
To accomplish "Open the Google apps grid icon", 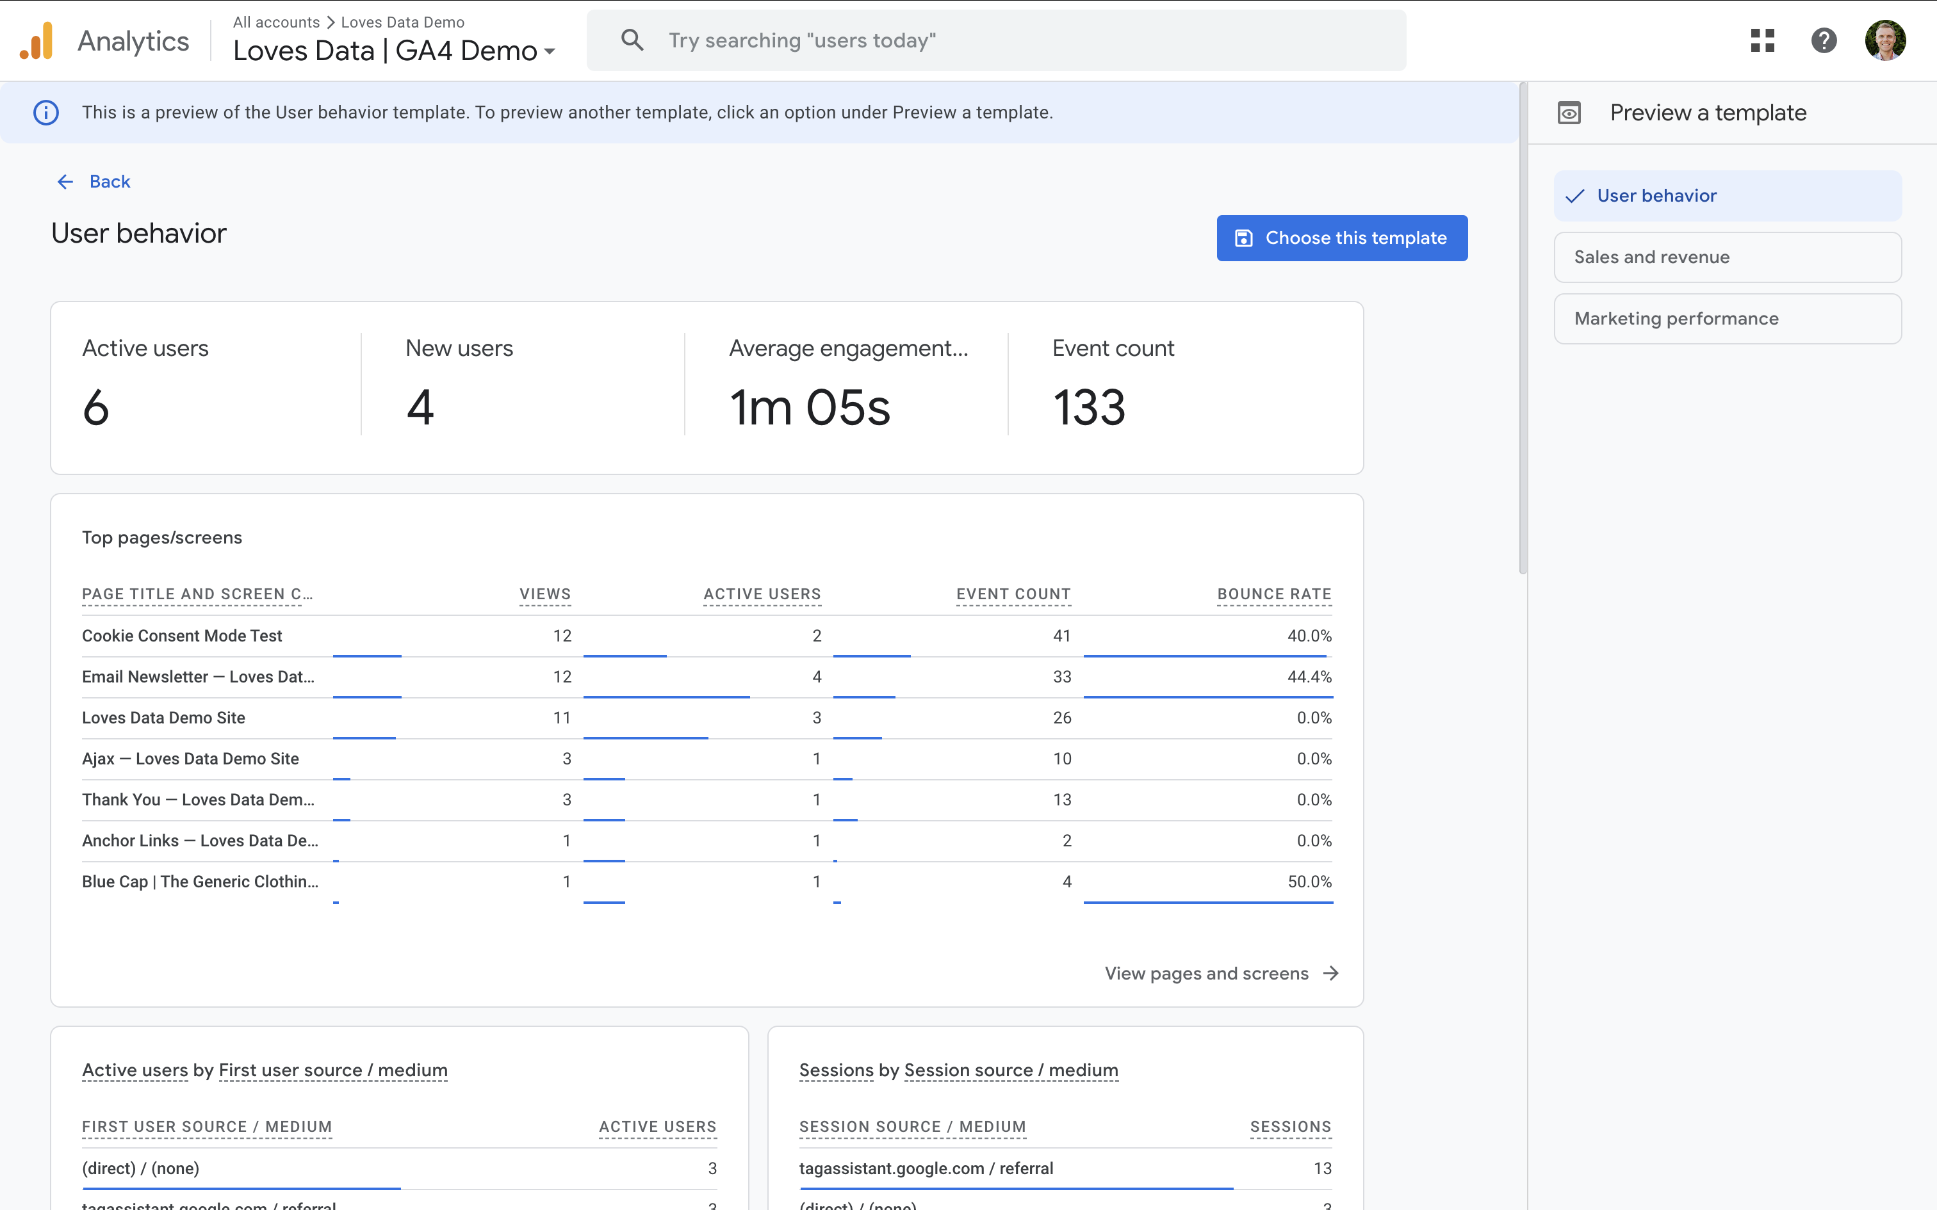I will pos(1763,41).
